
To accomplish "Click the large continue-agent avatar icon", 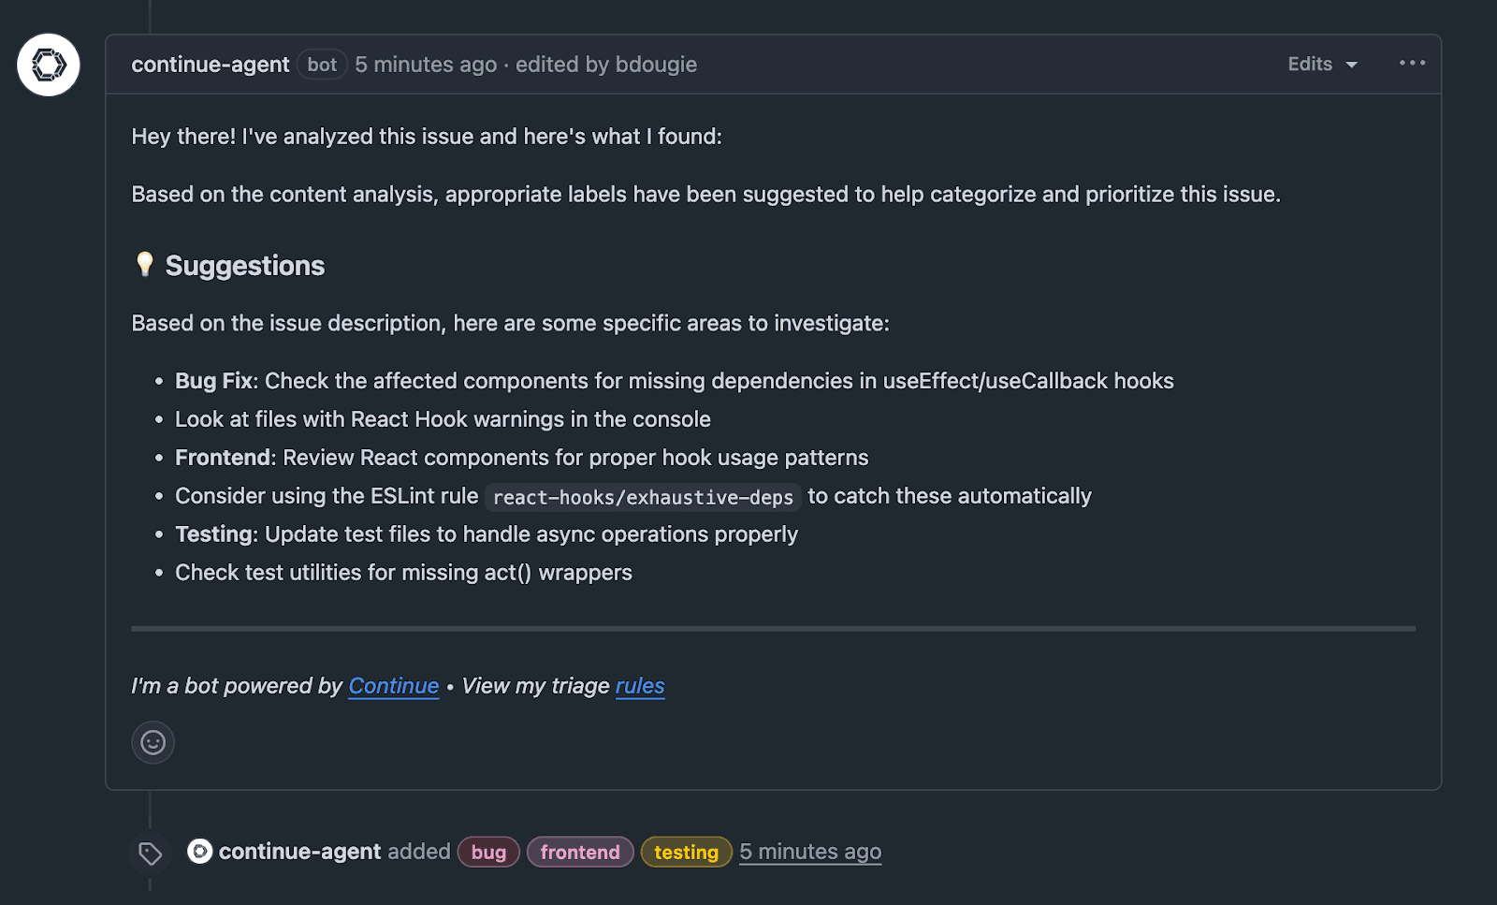I will 49,65.
